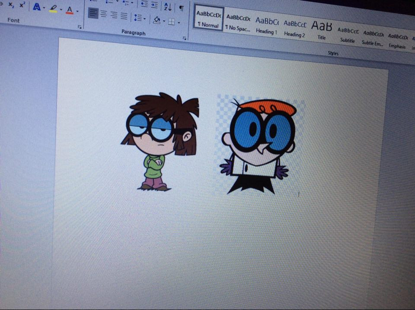This screenshot has height=310, width=415.
Task: Open line and paragraph spacing
Action: click(137, 18)
